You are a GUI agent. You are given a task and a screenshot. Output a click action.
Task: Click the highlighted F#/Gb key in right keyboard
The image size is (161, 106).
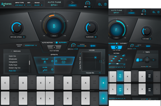click(120, 76)
